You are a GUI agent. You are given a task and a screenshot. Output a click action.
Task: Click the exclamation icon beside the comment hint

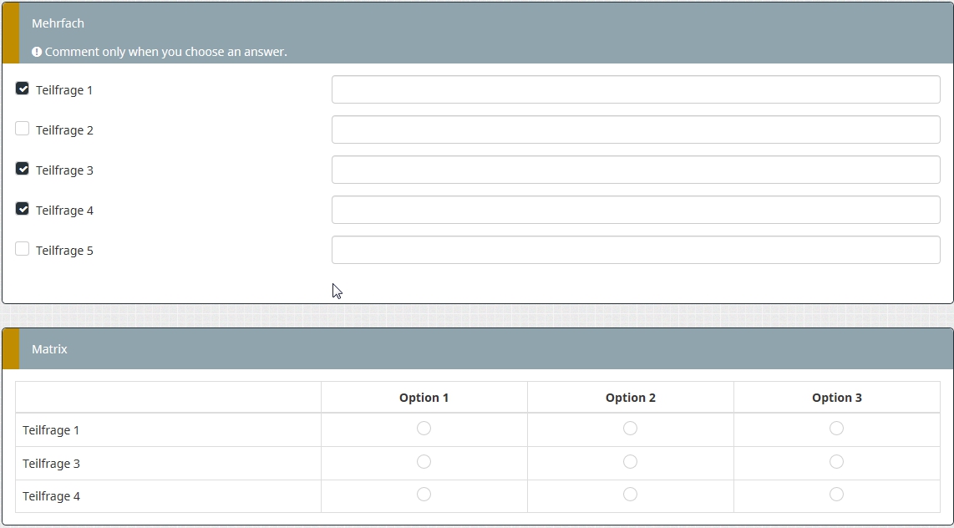37,52
